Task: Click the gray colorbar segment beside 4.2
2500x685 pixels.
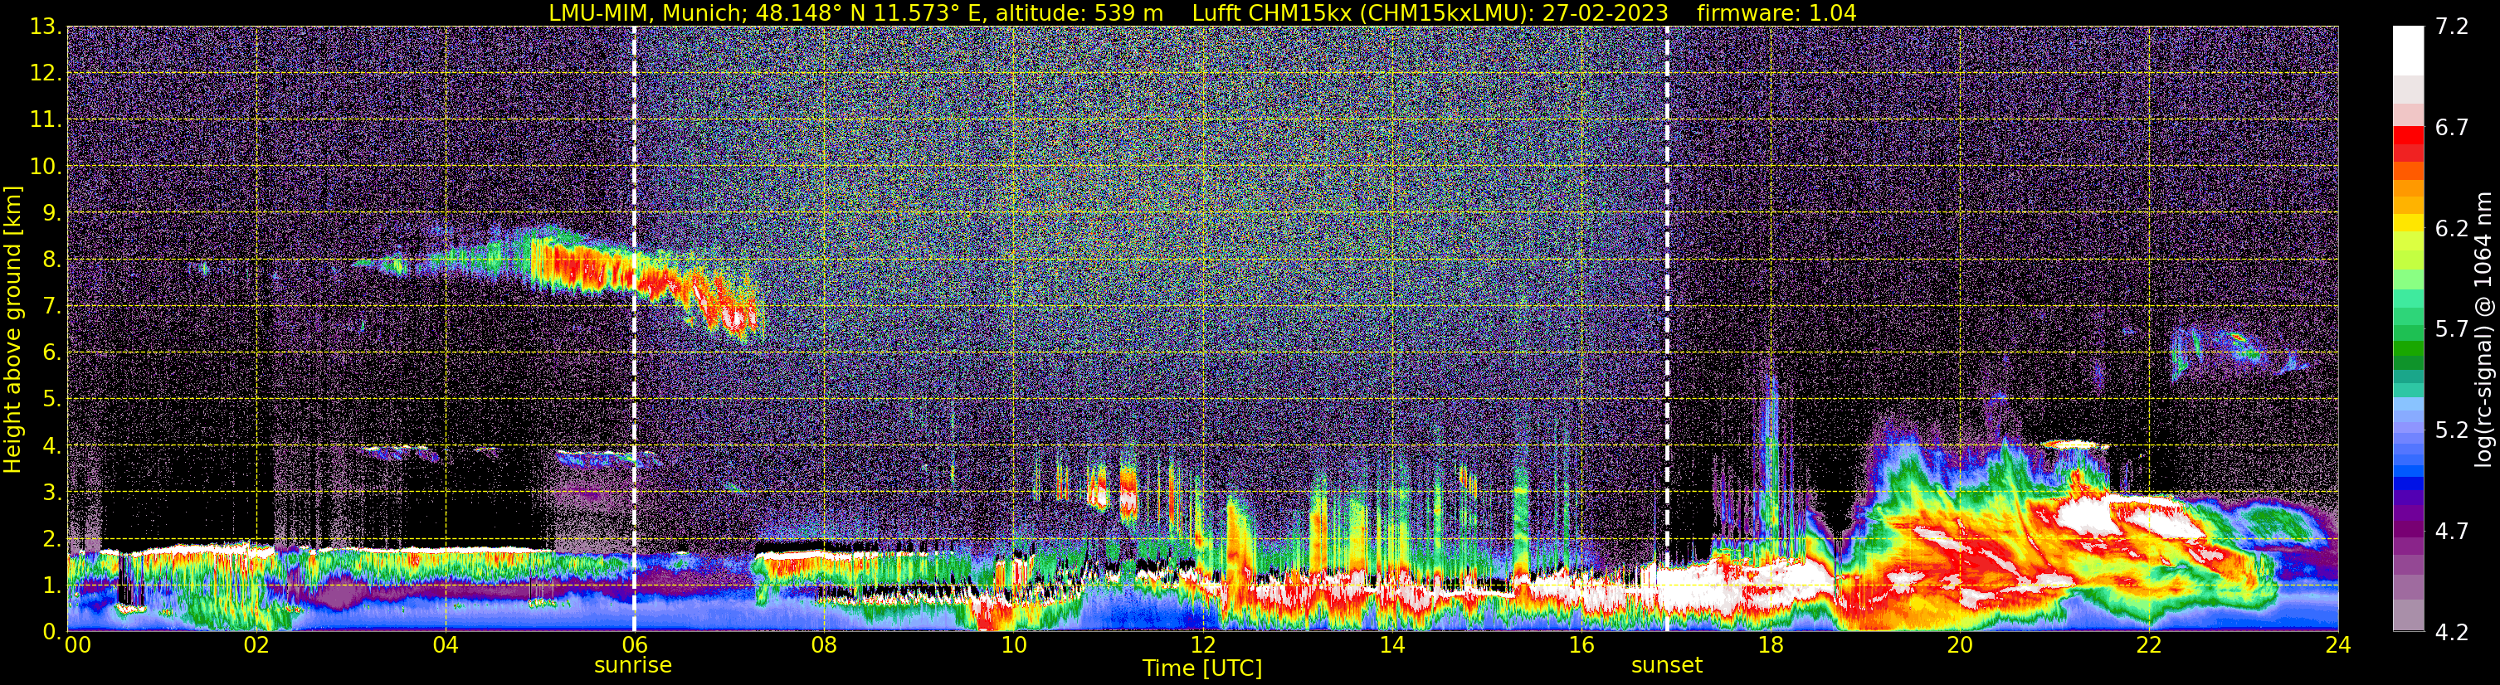Action: point(2409,616)
